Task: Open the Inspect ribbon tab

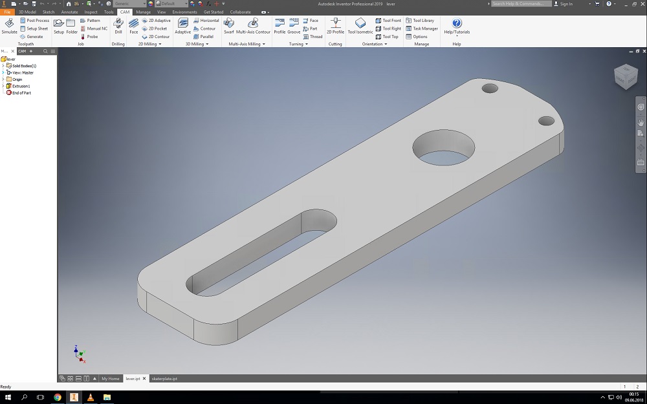Action: pos(91,12)
